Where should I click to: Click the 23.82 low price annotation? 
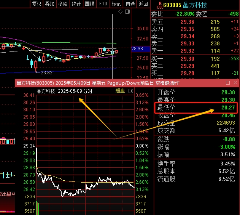pyautogui.click(x=46, y=73)
